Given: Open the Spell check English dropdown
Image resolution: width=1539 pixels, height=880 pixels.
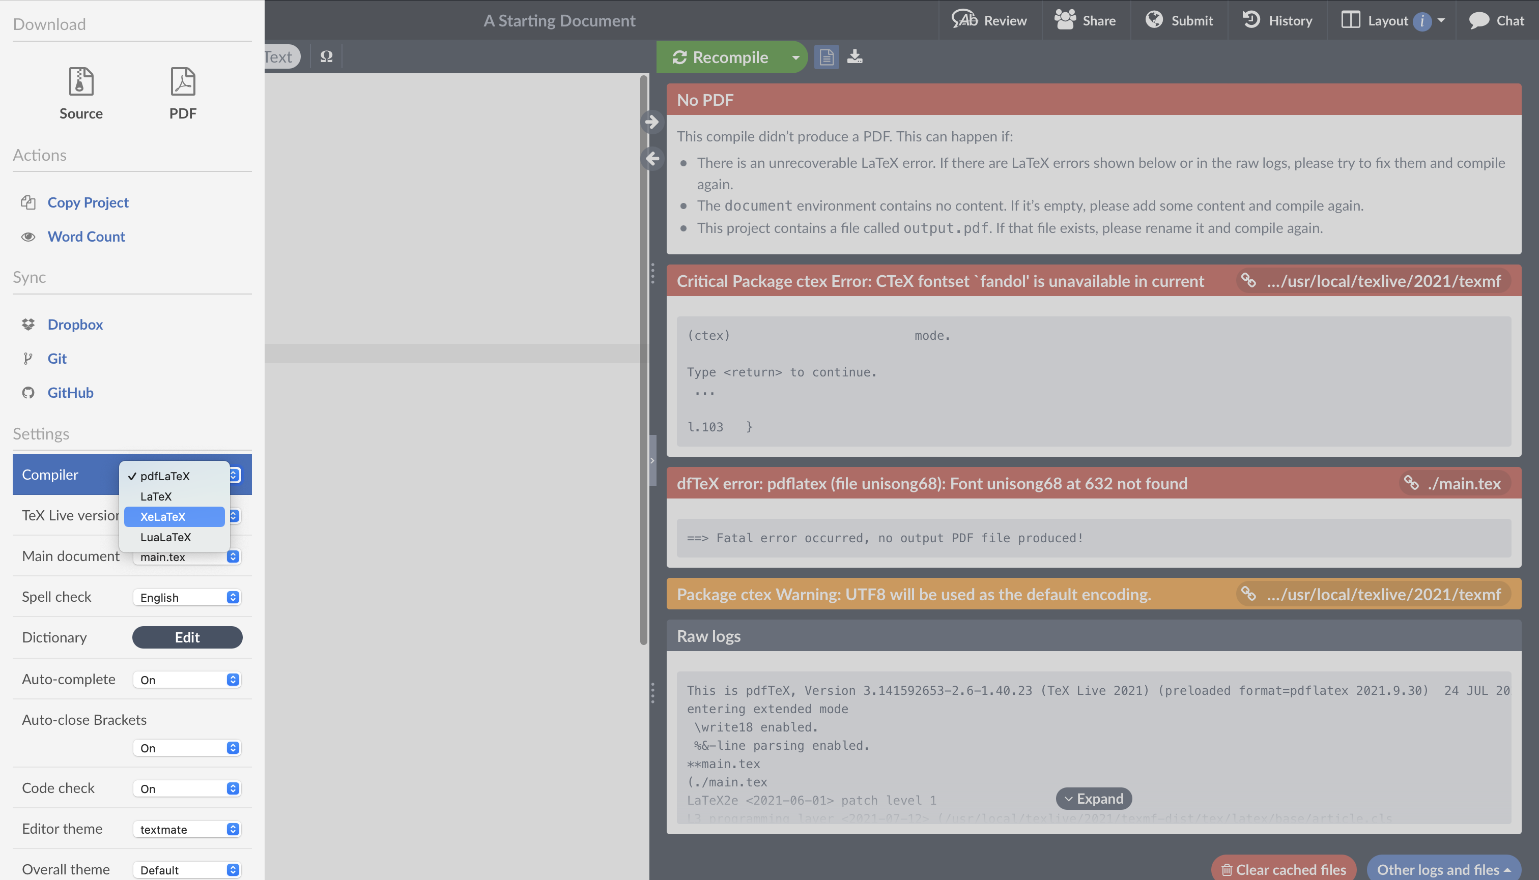Looking at the screenshot, I should tap(187, 597).
